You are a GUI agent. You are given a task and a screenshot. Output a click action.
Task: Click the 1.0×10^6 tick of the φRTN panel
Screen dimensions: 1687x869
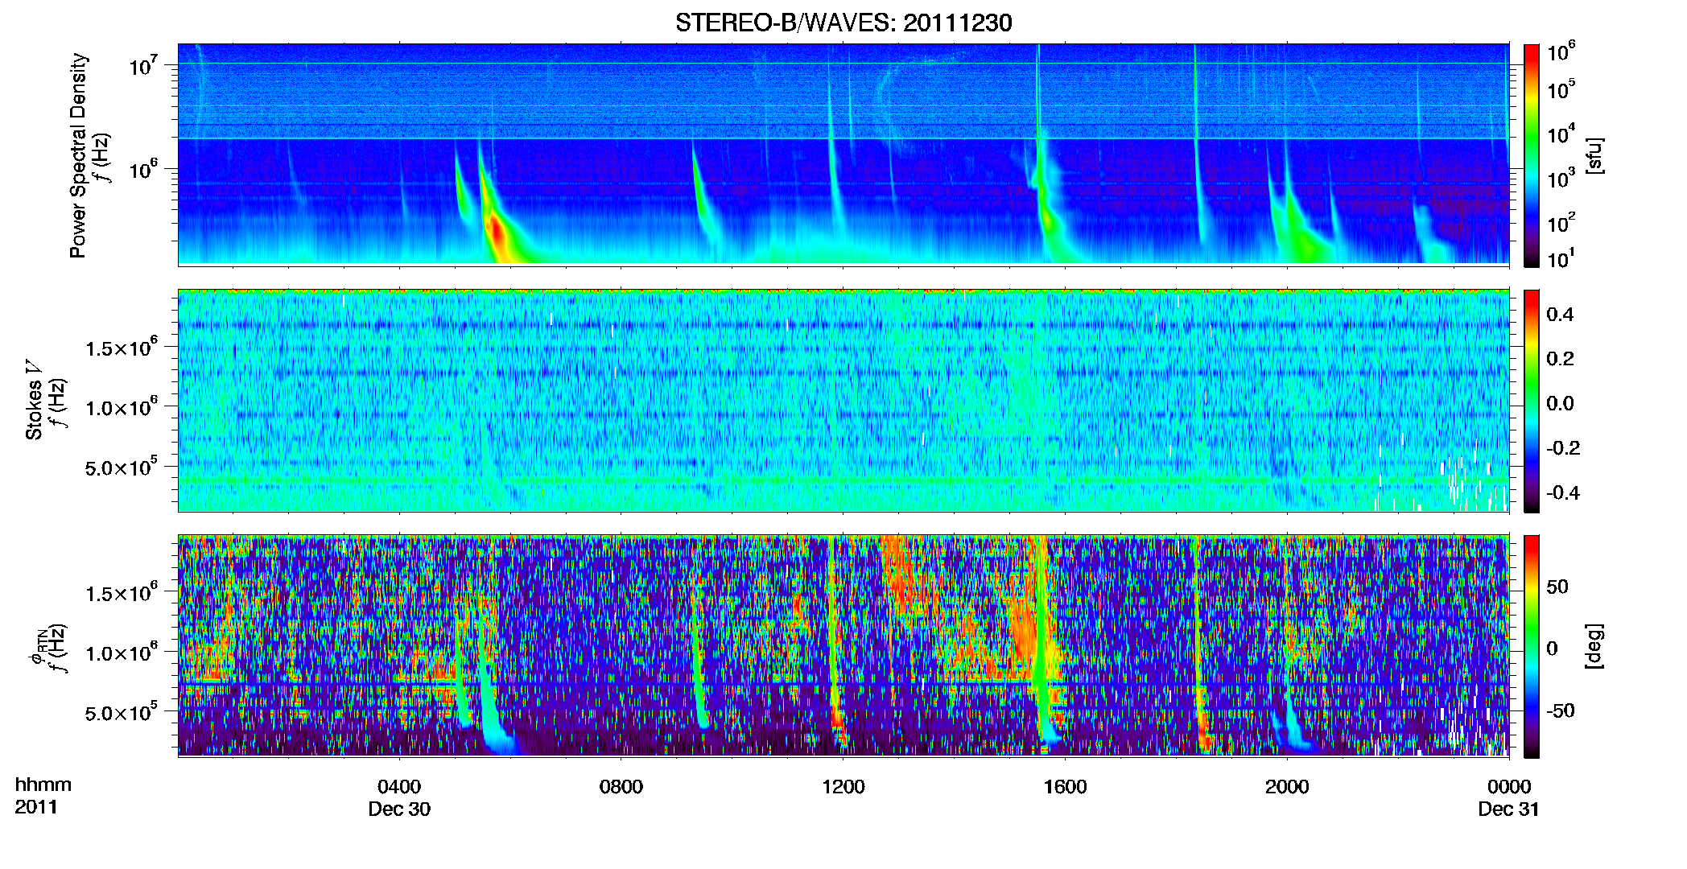tap(121, 652)
